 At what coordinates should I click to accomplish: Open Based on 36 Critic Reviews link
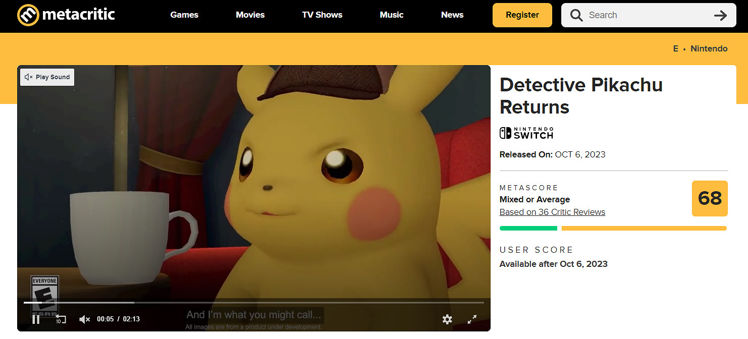pyautogui.click(x=552, y=212)
